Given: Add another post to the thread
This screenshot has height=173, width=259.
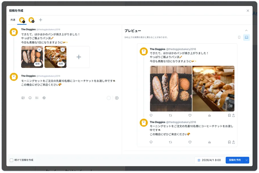Looking at the screenshot, I should coord(117,98).
